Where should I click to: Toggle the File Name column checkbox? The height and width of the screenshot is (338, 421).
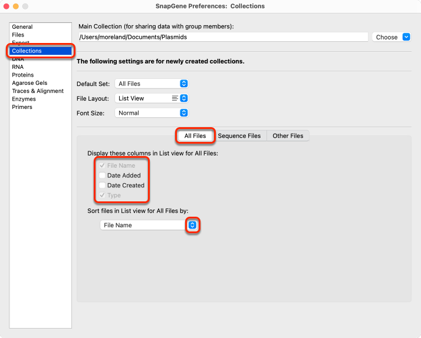102,165
